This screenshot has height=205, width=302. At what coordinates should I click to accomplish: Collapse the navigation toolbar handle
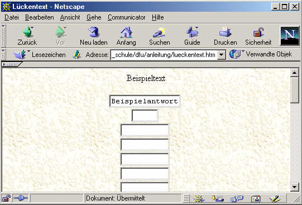[3, 36]
